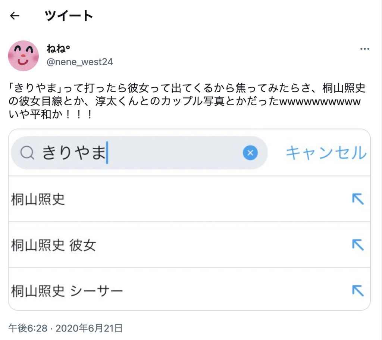Open the three-dot more options menu
Screen dimensions: 382x340
coord(365,49)
